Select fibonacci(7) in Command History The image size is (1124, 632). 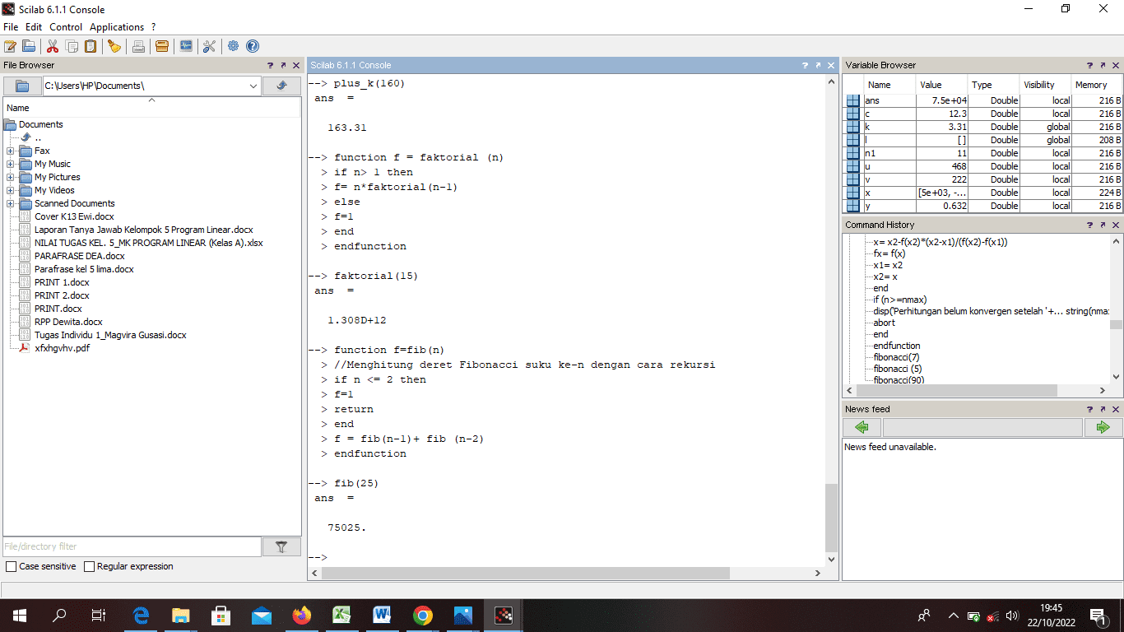897,357
